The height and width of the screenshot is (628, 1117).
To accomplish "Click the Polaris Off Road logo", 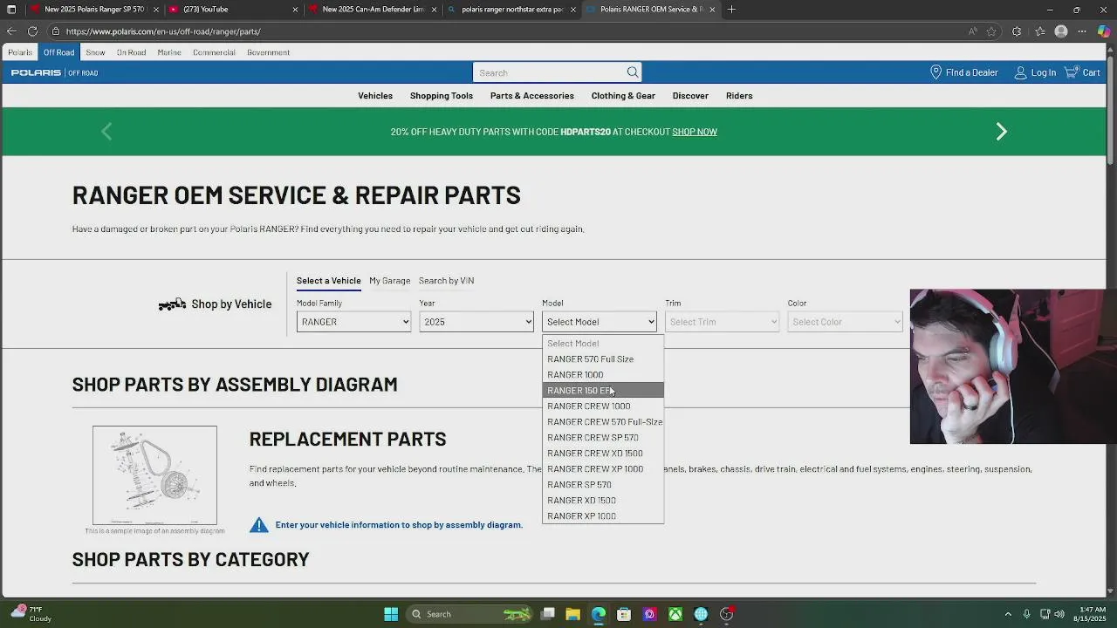I will coord(54,72).
